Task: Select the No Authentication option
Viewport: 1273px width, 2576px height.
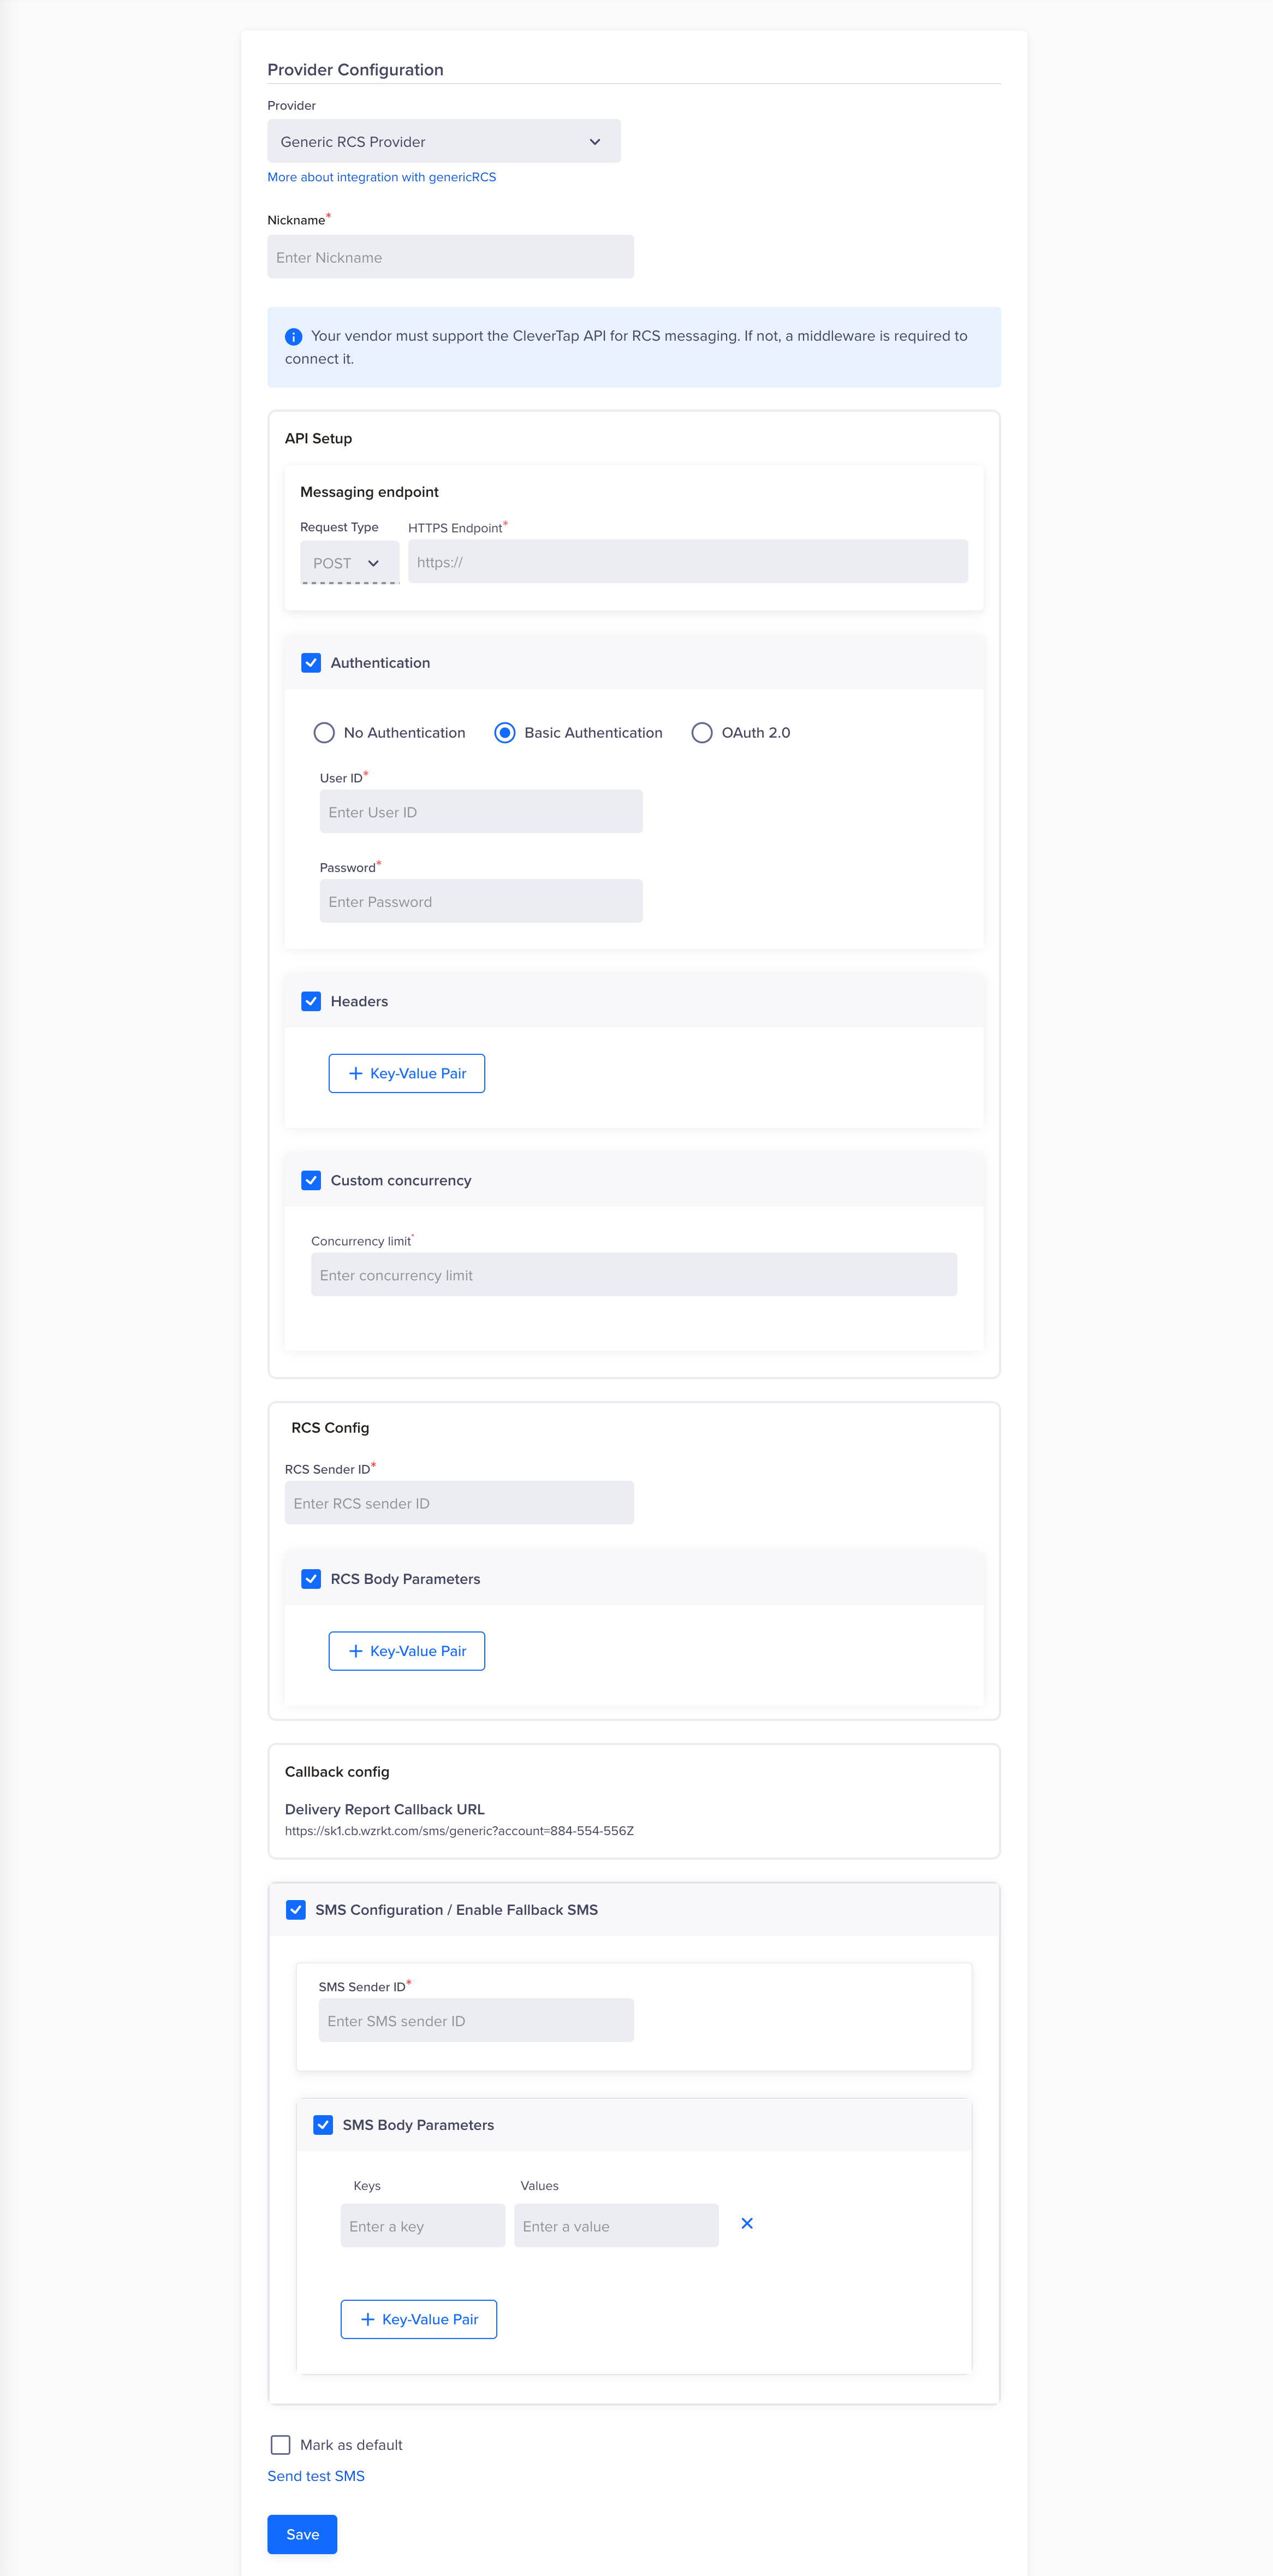Action: pyautogui.click(x=323, y=732)
